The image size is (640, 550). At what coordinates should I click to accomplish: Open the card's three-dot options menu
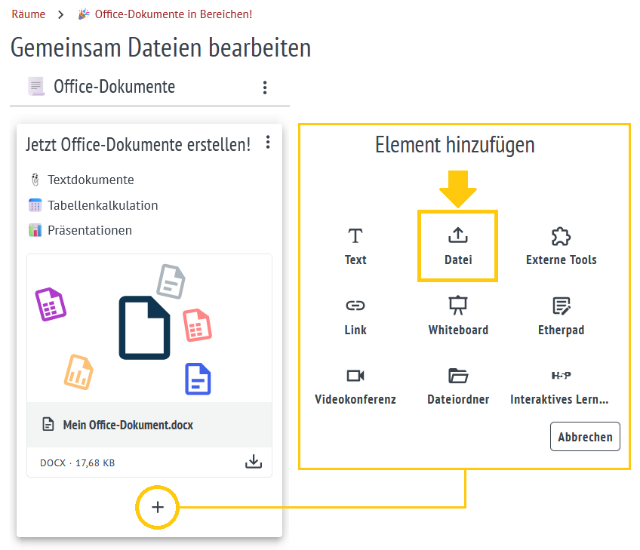pos(268,143)
